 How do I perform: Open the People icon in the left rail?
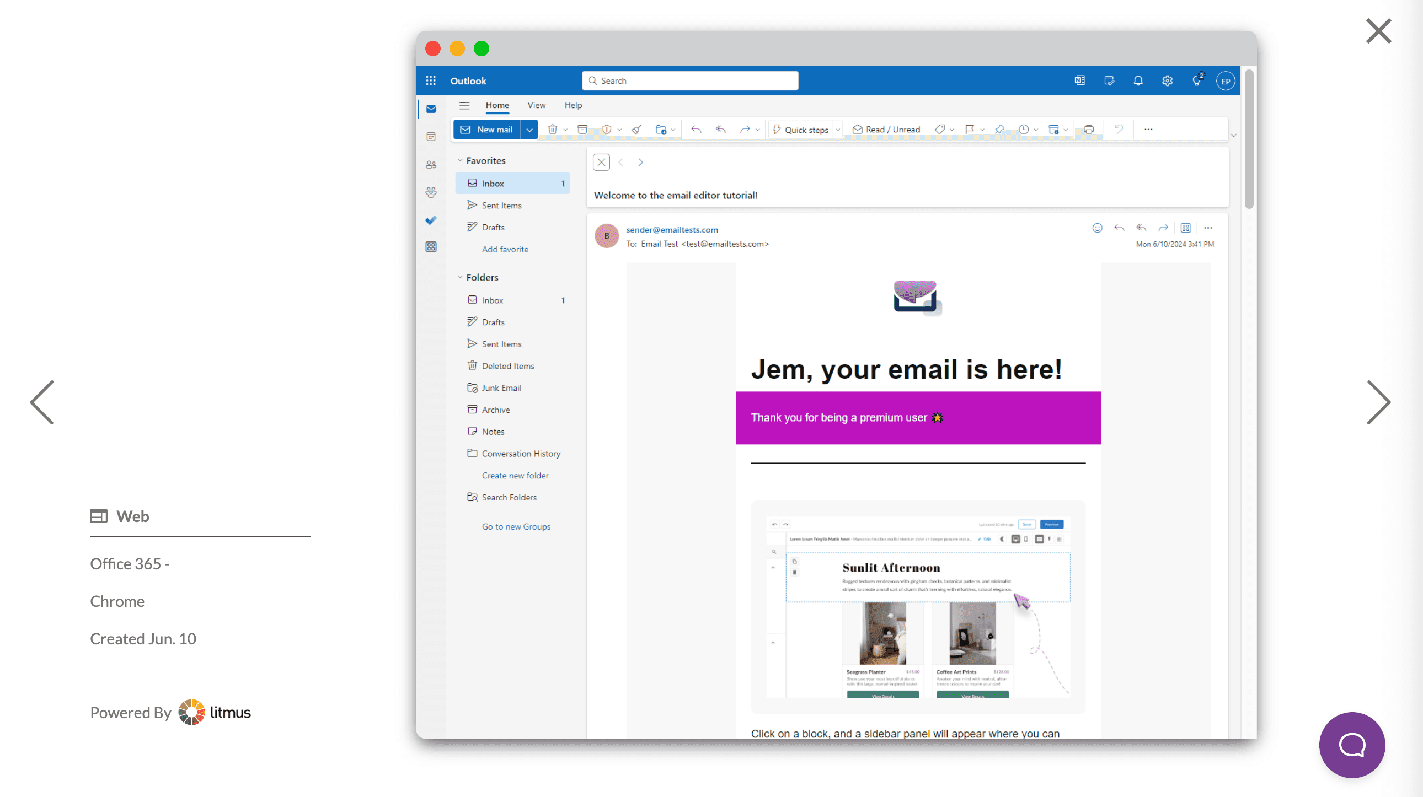click(x=431, y=164)
